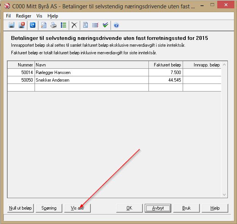Click the Navn column header
The width and height of the screenshot is (237, 224).
pyautogui.click(x=92, y=65)
